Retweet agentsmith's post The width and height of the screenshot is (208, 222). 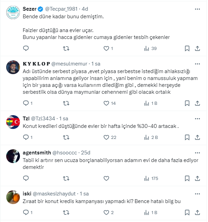(x=66, y=178)
